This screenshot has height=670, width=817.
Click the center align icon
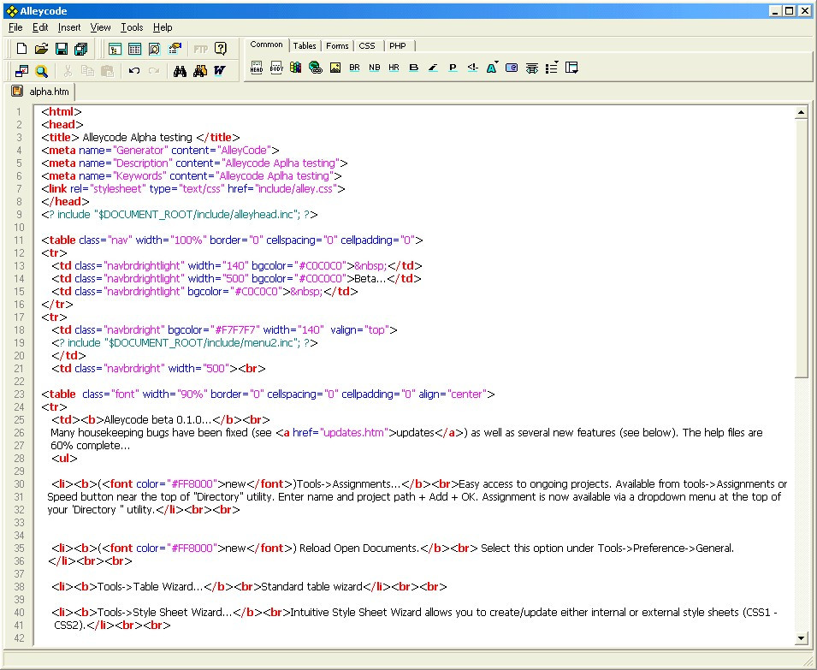(x=531, y=68)
